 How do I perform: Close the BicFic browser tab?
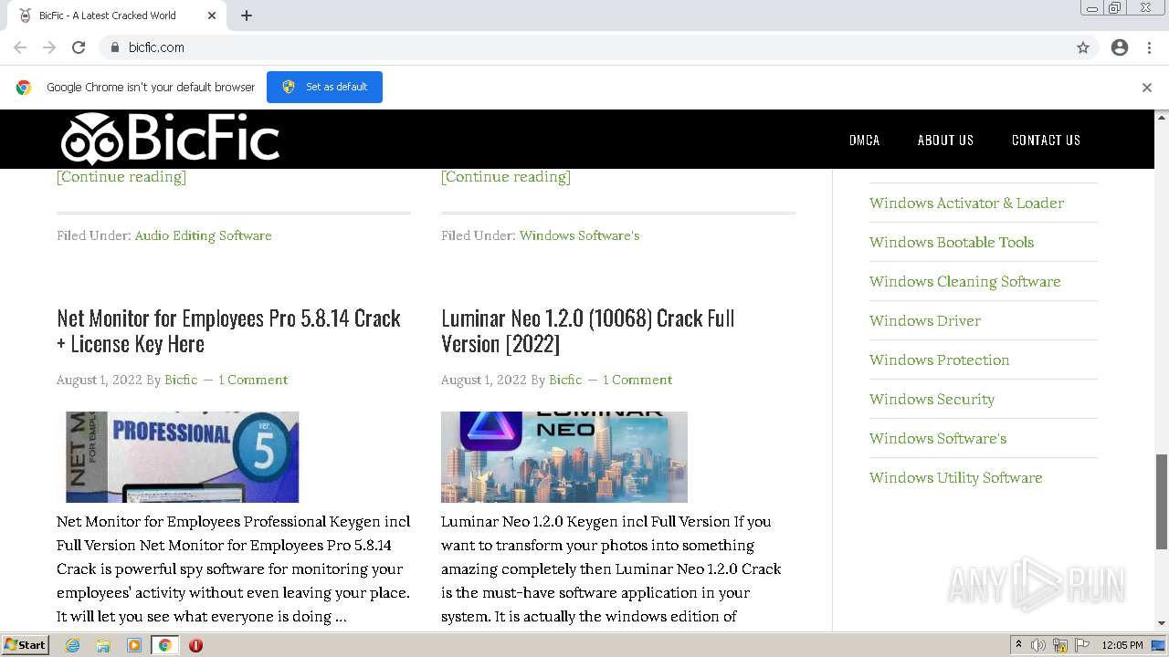[x=212, y=16]
